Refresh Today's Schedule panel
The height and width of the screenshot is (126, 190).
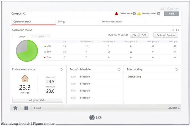point(119,70)
